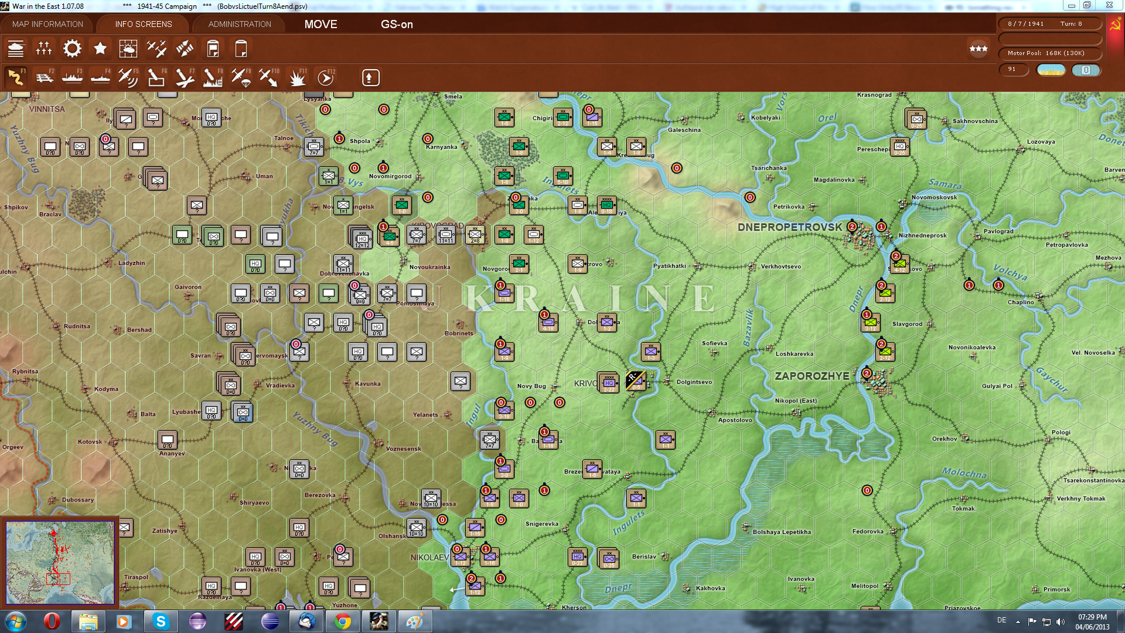The image size is (1125, 633).
Task: Select F8 bomb city mode
Action: click(213, 77)
